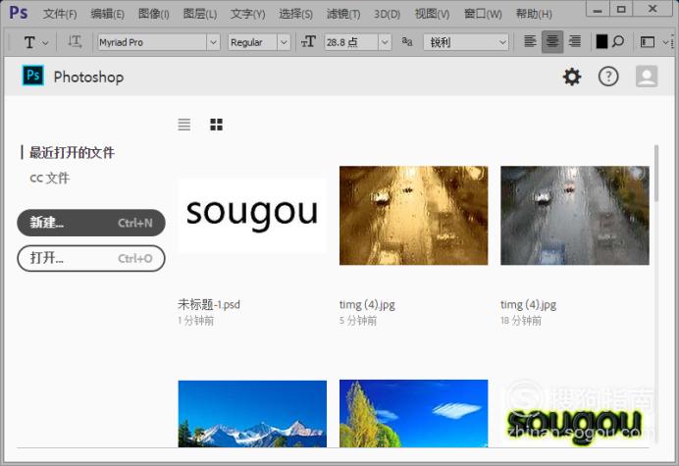Open the black text color swatch

(x=601, y=41)
